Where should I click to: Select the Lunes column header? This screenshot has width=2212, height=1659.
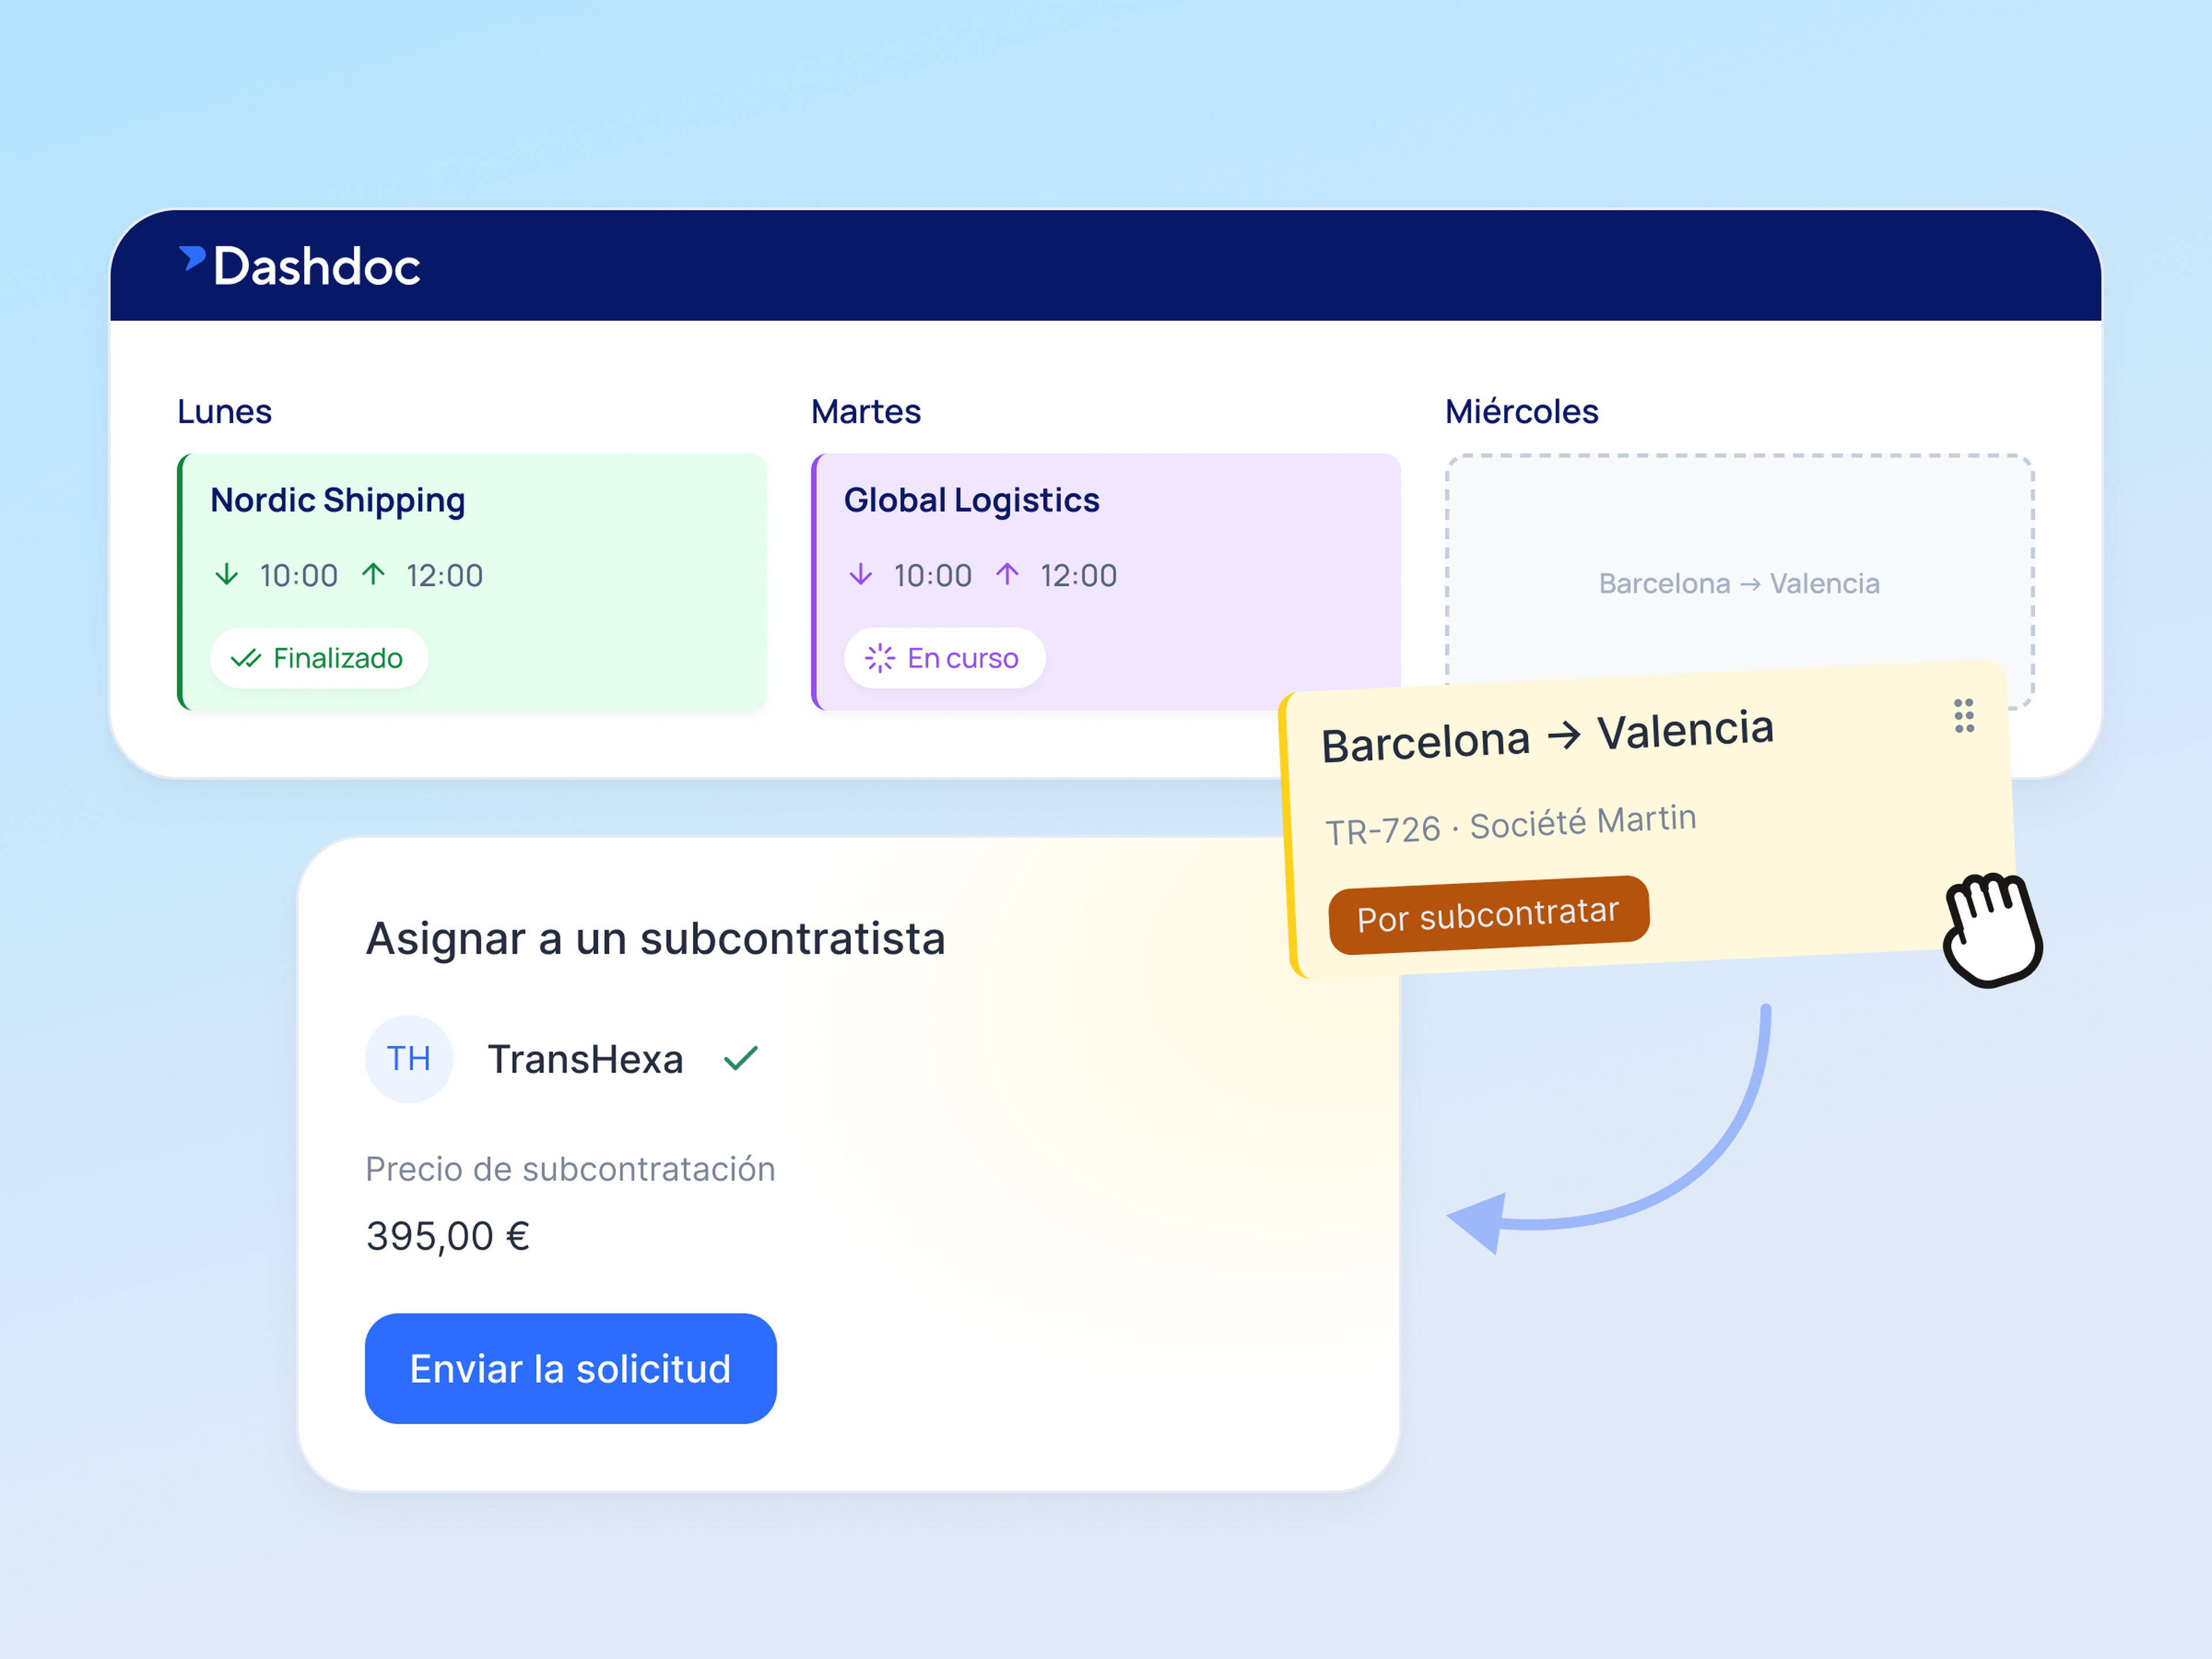(x=224, y=411)
